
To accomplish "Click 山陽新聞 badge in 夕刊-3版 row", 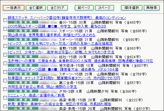I will click(23, 91).
